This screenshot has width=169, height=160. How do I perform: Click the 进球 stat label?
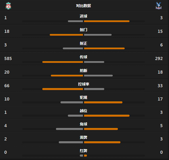(x=84, y=16)
